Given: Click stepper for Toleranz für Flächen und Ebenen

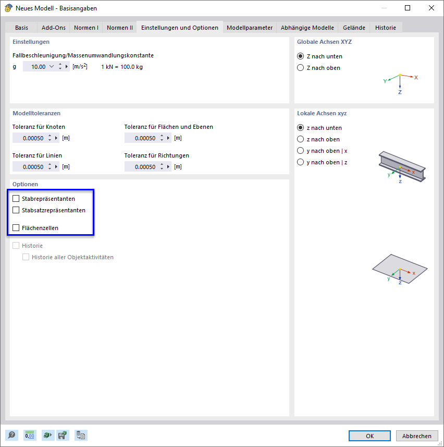Looking at the screenshot, I should pyautogui.click(x=162, y=138).
